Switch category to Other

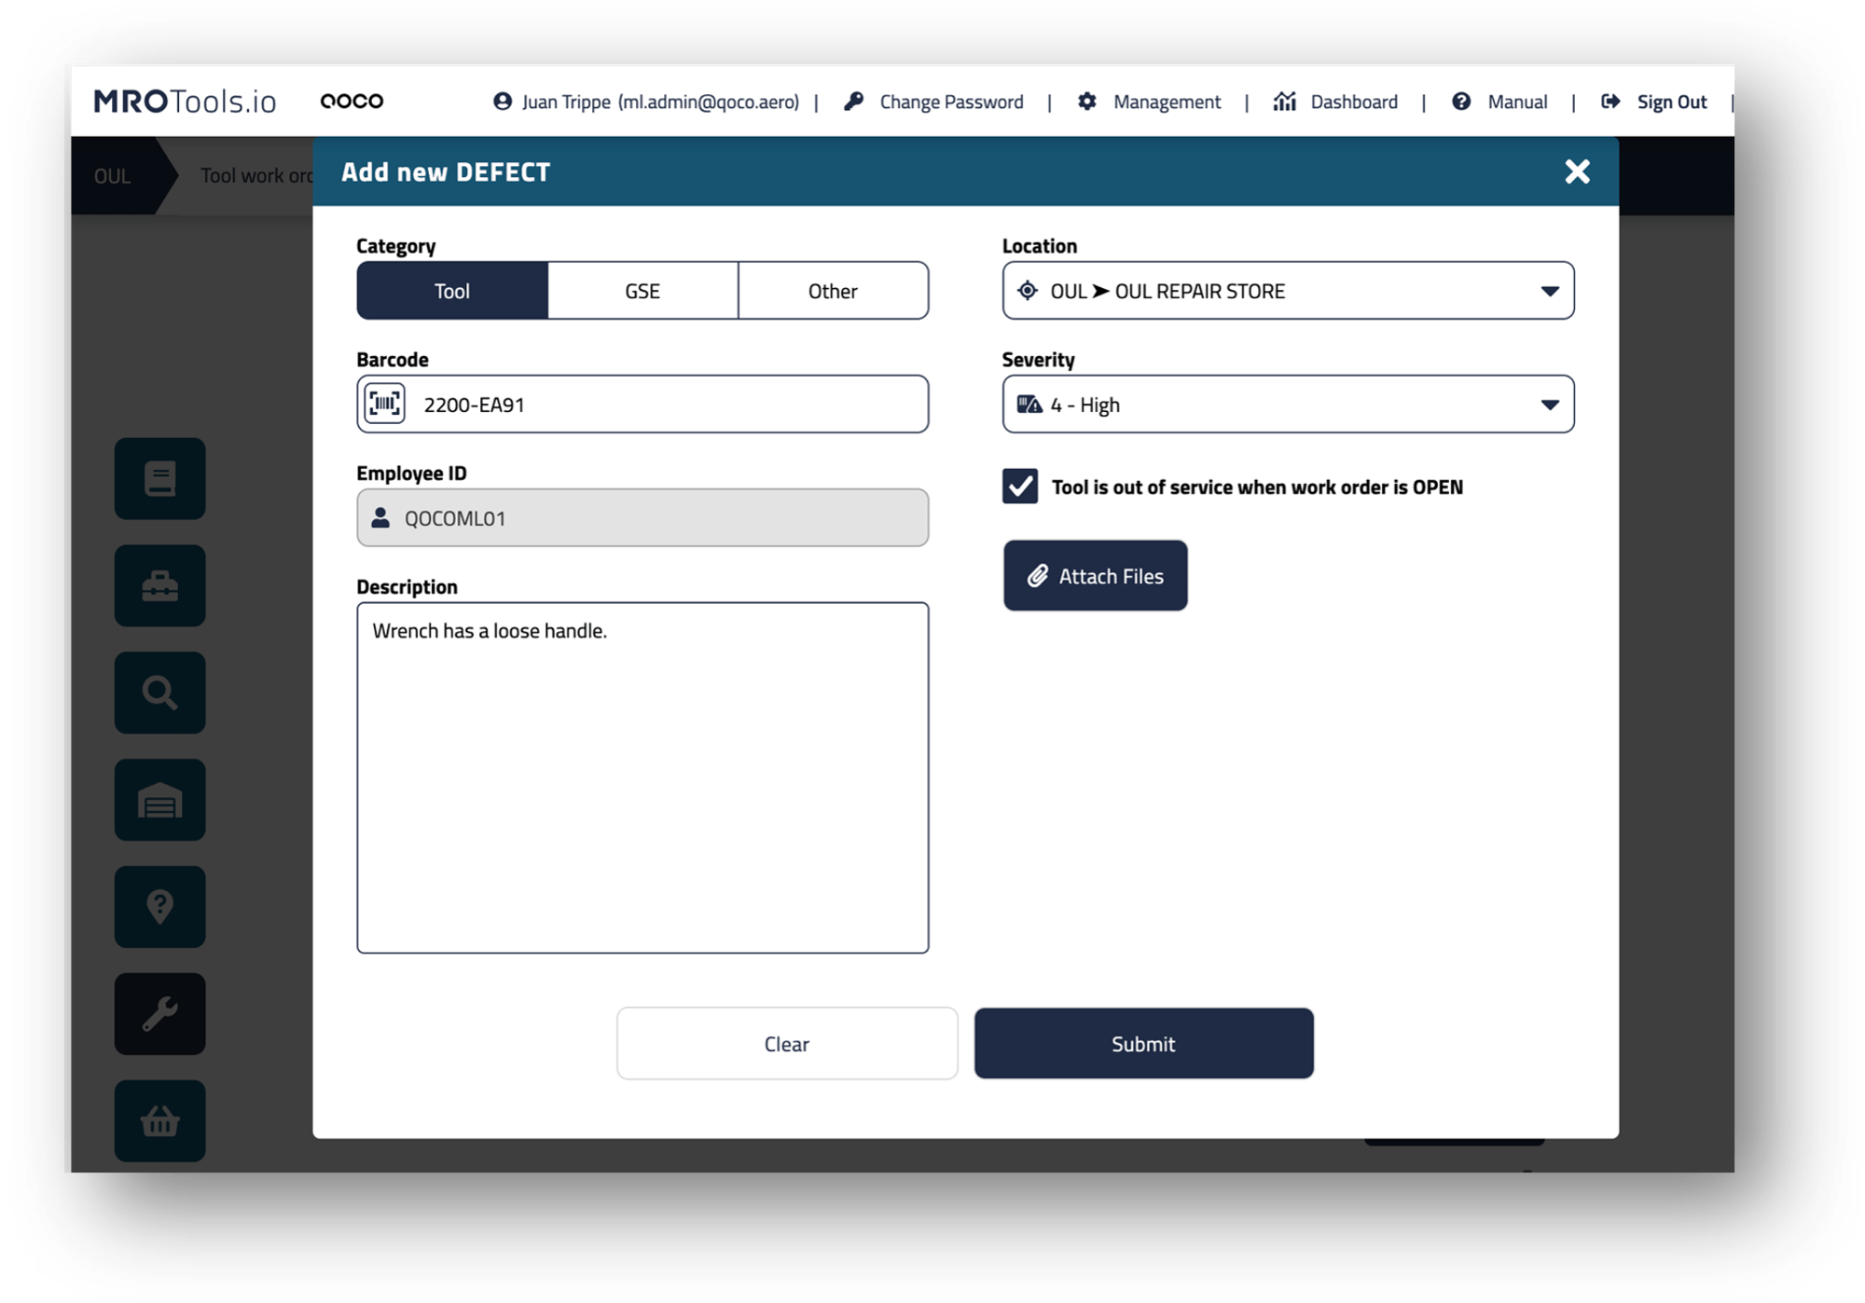pyautogui.click(x=833, y=291)
